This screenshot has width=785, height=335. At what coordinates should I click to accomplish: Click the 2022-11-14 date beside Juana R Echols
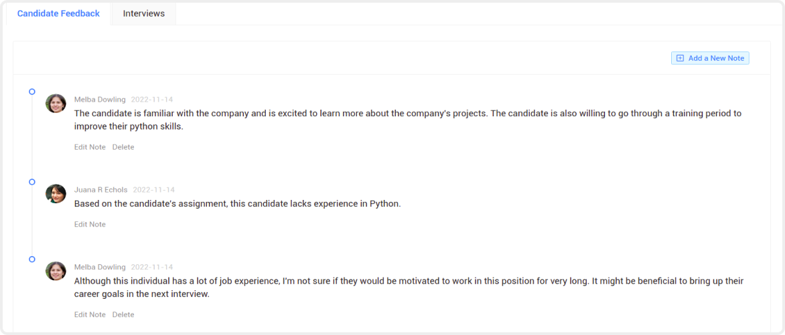coord(153,189)
